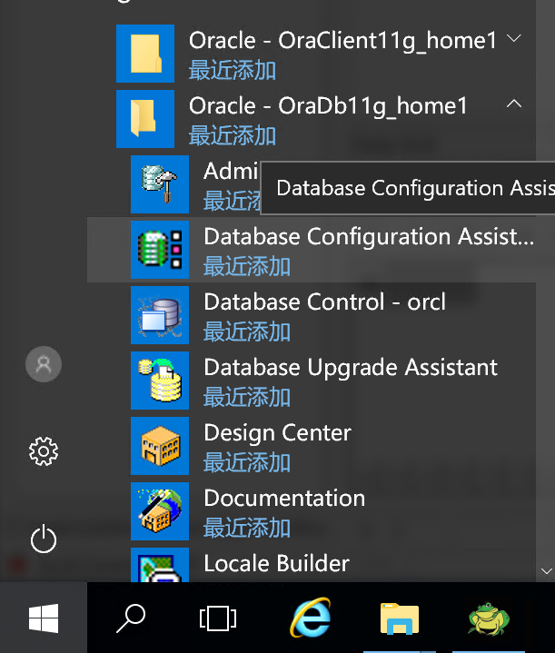Viewport: 555px width, 653px height.
Task: Select the Design Center menu entry
Action: 277,433
